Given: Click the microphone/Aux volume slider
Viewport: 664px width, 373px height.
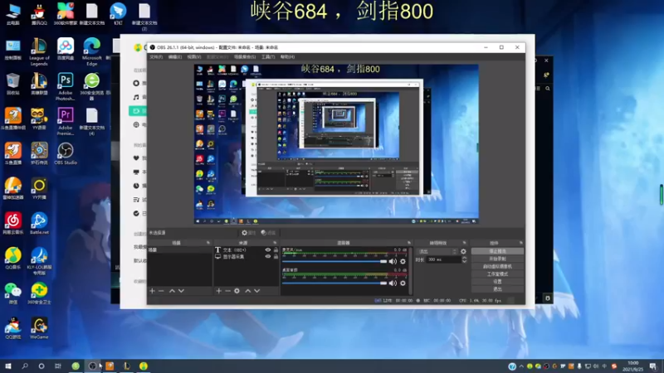Looking at the screenshot, I should [x=334, y=261].
